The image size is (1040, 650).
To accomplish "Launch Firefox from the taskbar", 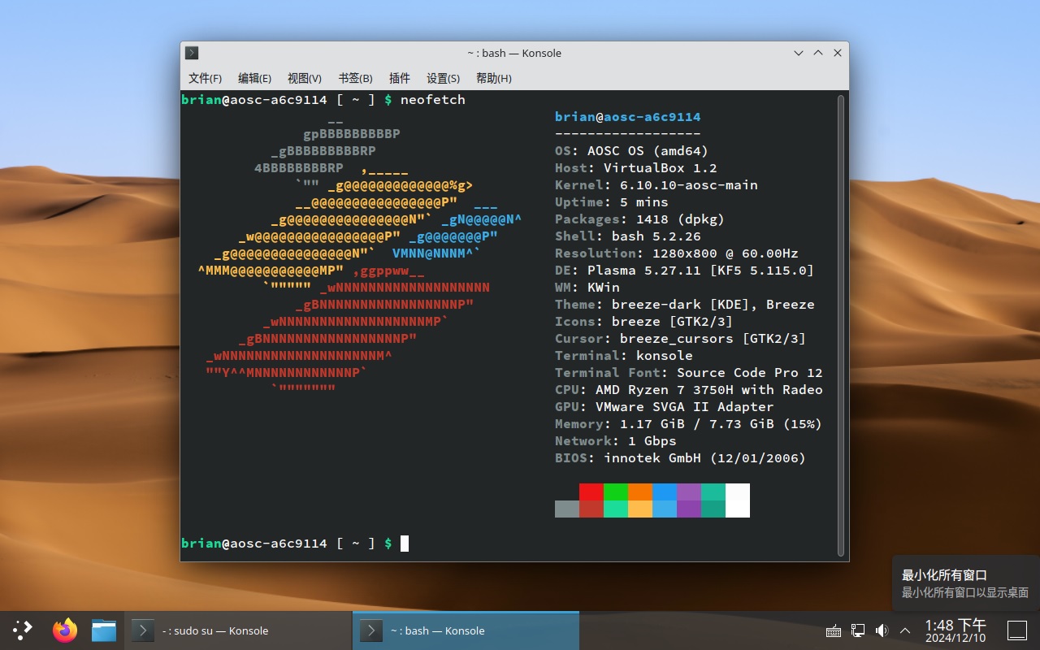I will 65,630.
